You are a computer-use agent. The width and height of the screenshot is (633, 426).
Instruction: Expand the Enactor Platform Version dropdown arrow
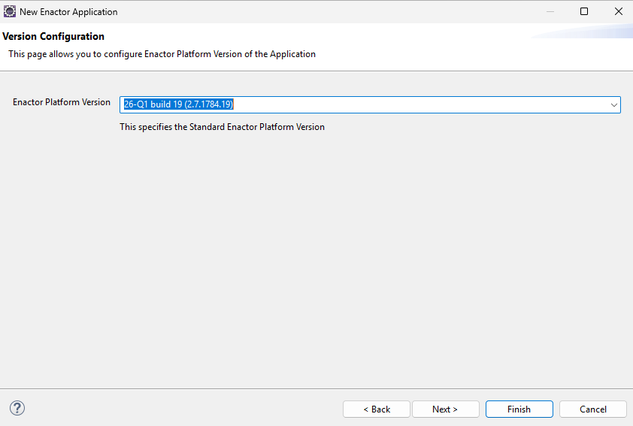click(613, 104)
